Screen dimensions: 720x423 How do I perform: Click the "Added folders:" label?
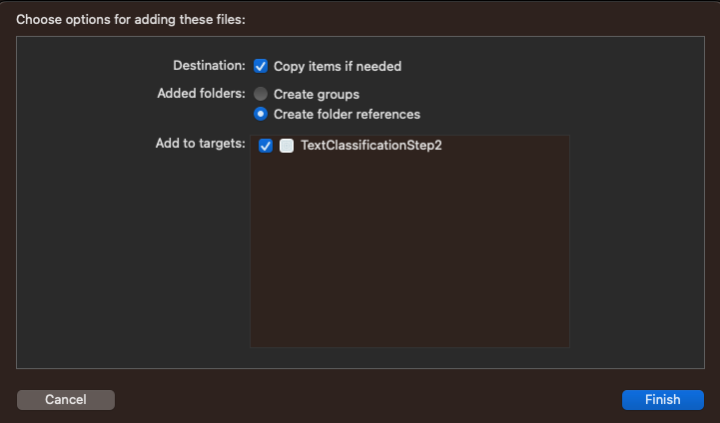[201, 94]
